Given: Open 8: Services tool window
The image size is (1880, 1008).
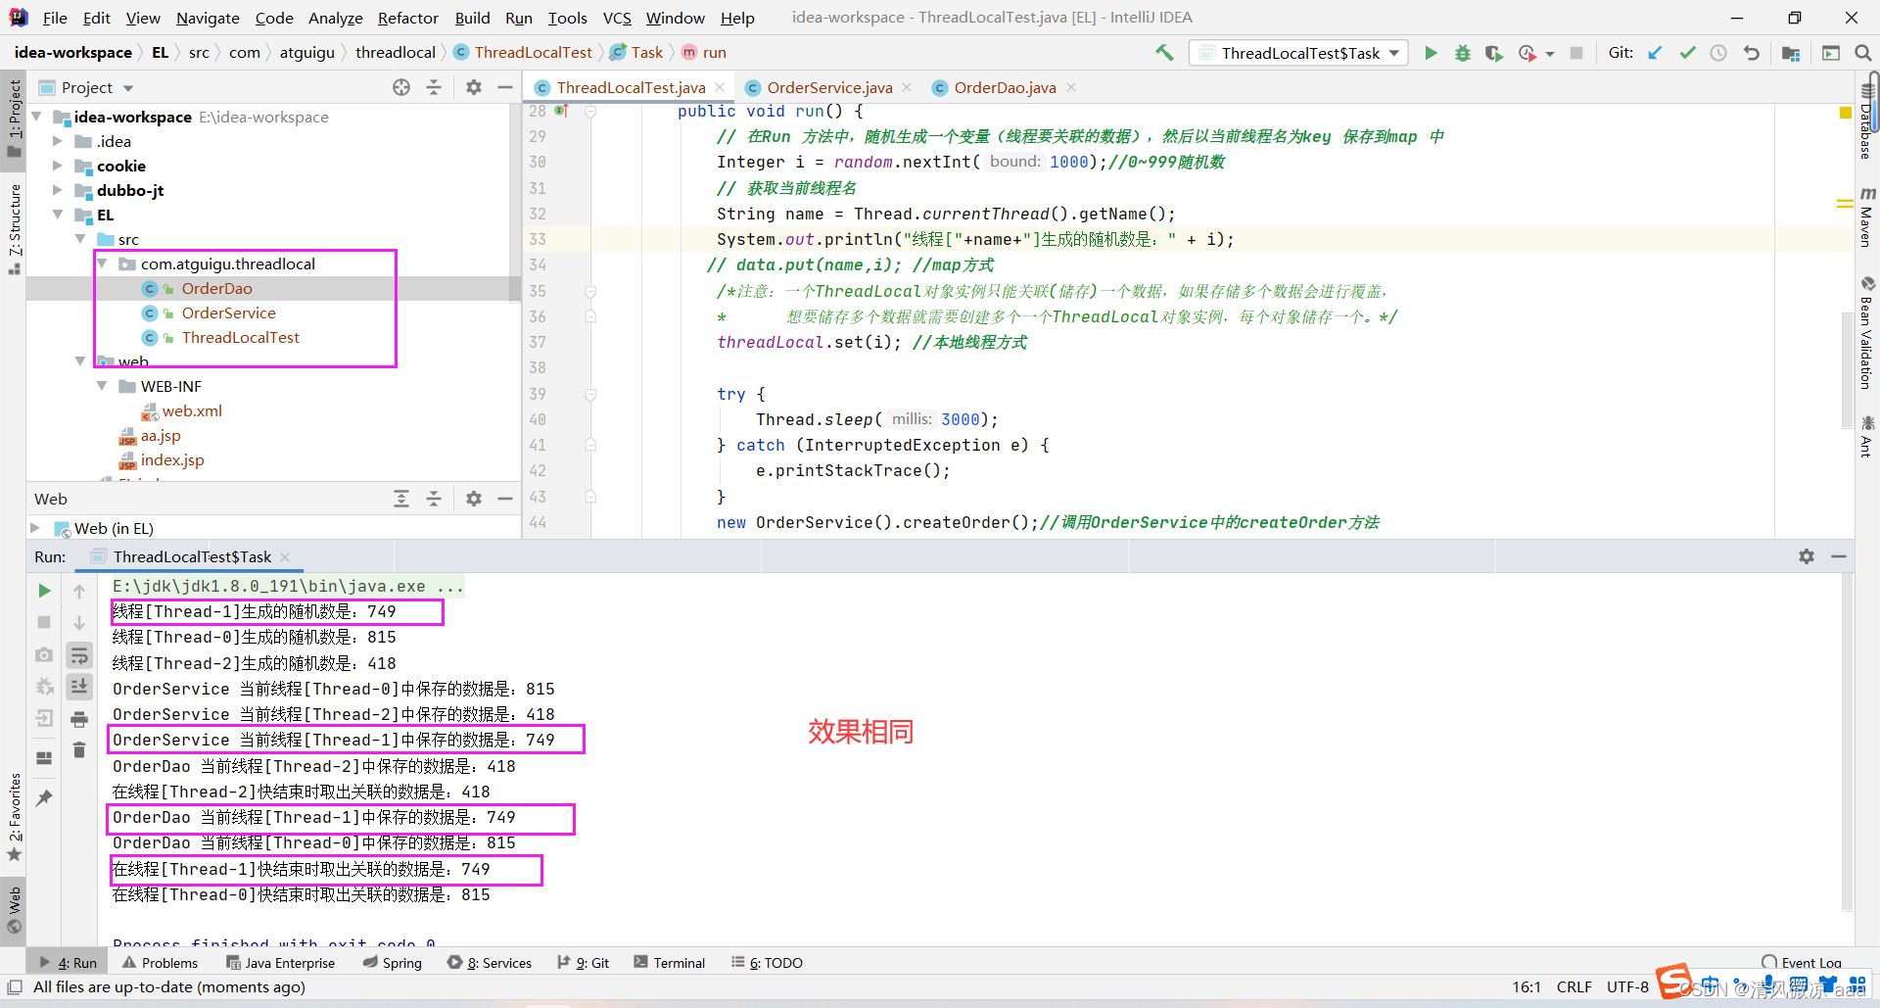Looking at the screenshot, I should click(490, 963).
